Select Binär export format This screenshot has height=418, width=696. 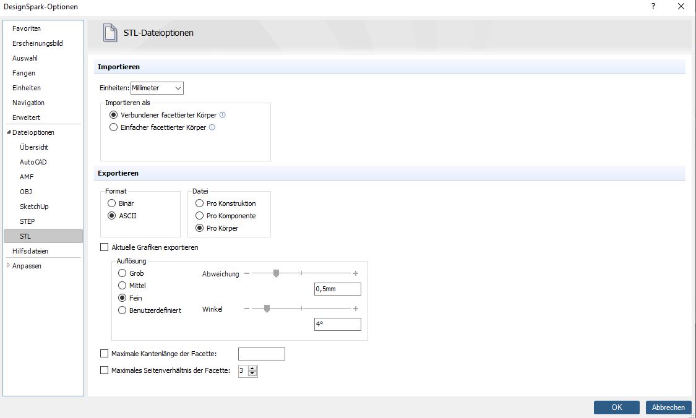click(112, 203)
